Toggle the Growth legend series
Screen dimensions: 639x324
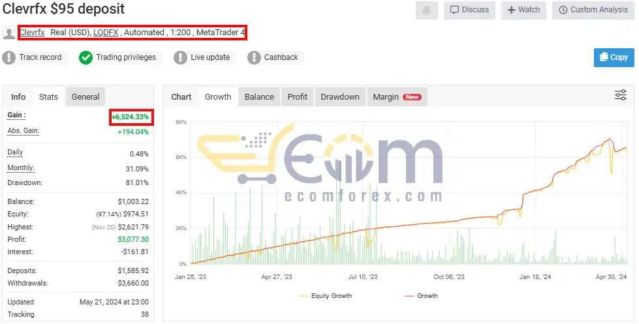point(421,296)
